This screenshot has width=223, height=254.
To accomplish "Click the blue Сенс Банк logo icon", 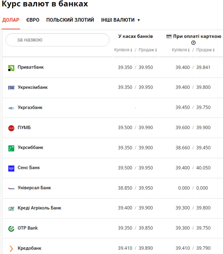I will pyautogui.click(x=11, y=168).
